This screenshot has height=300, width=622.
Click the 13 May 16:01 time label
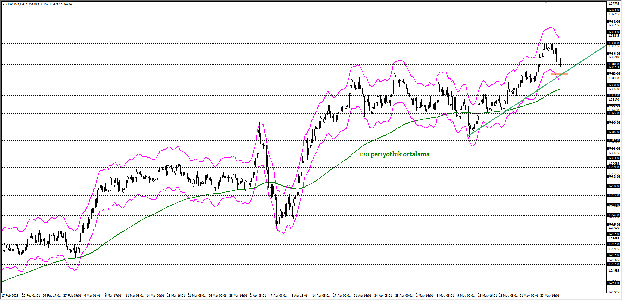point(488,296)
